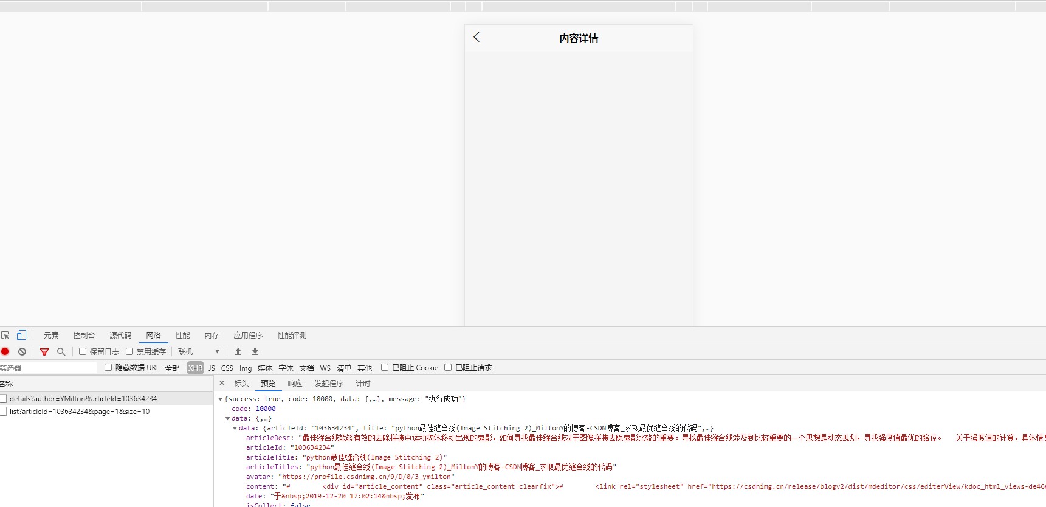Filter requests by 全部
Image resolution: width=1046 pixels, height=507 pixels.
tap(172, 368)
